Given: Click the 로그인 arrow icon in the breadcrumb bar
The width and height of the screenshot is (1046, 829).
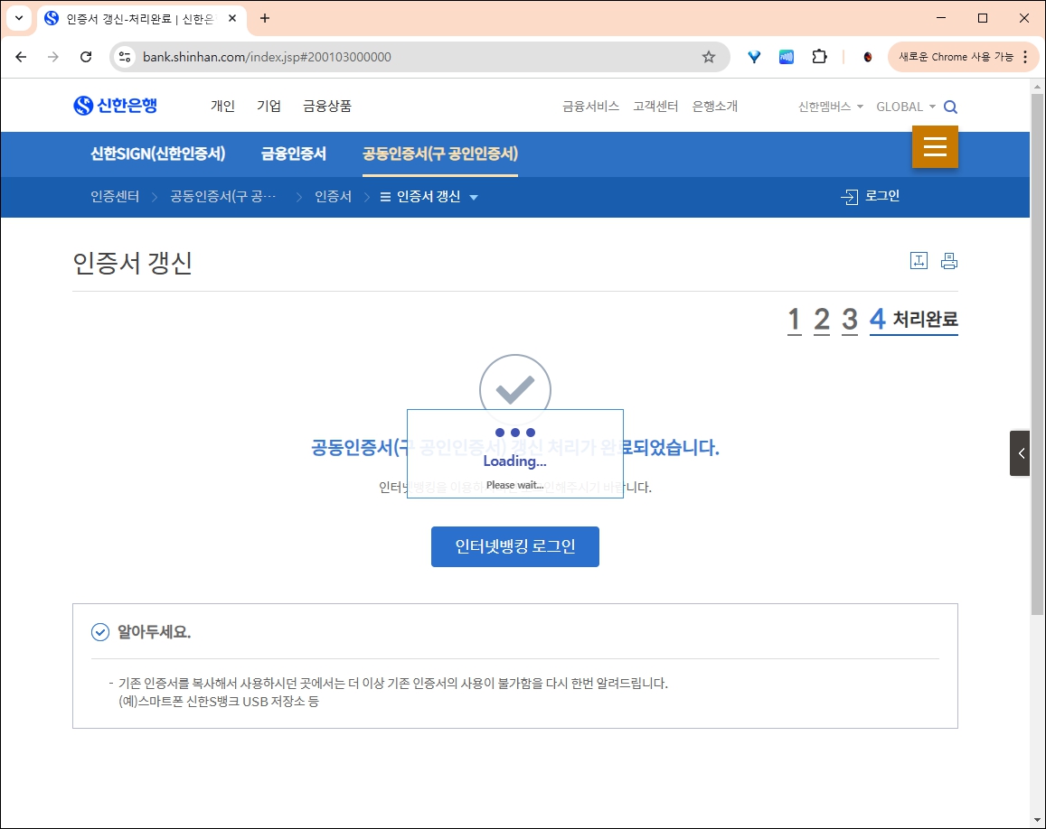Looking at the screenshot, I should coord(848,195).
